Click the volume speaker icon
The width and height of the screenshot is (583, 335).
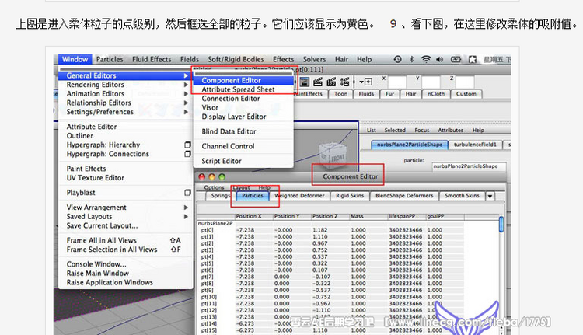(x=440, y=59)
